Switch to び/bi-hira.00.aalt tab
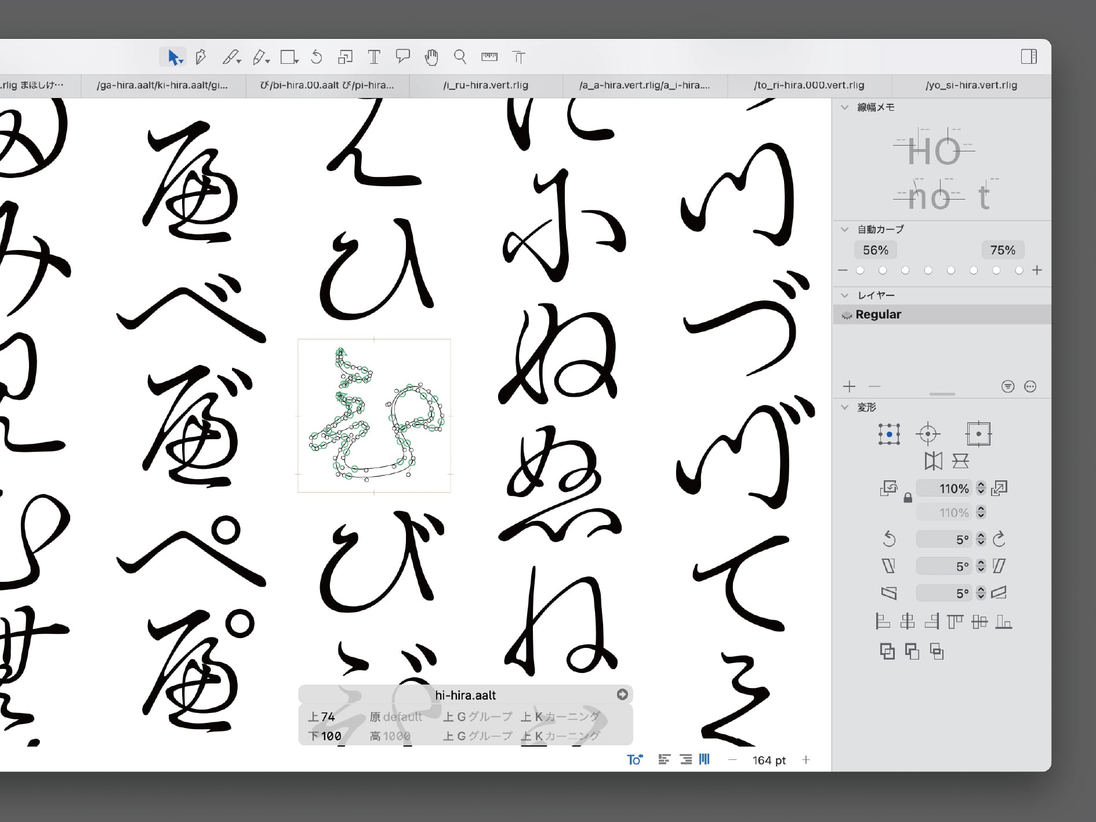 (x=327, y=85)
